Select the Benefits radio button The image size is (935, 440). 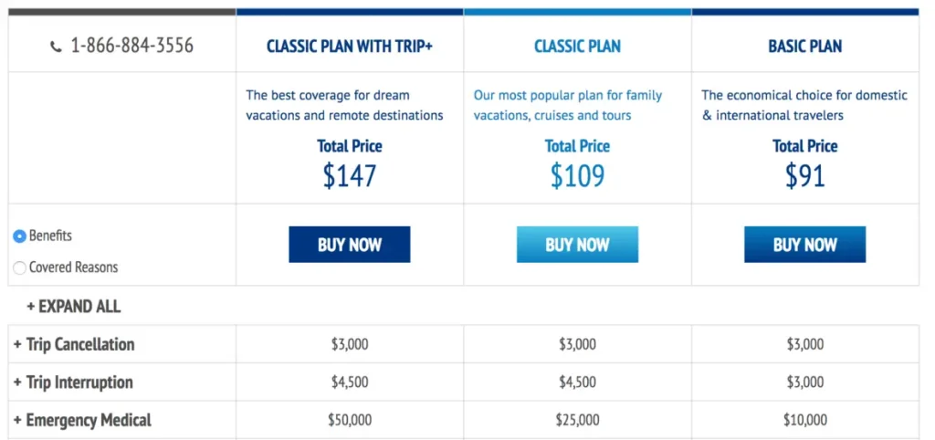[20, 236]
